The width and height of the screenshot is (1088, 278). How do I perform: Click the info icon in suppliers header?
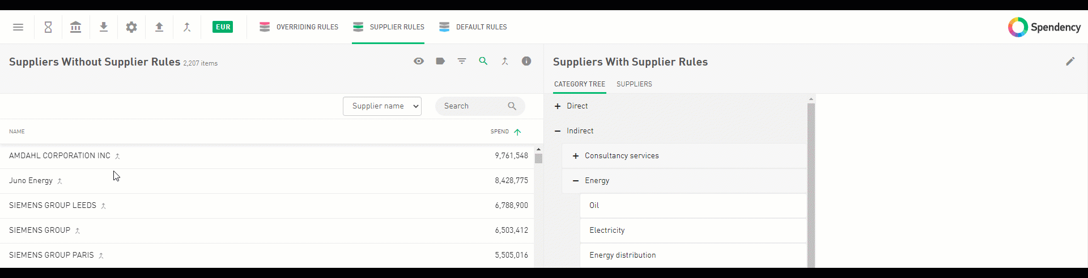(x=526, y=61)
